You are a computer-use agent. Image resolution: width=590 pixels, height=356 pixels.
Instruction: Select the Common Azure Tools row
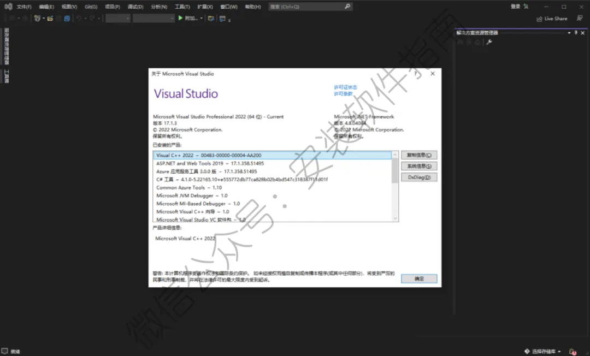point(272,188)
